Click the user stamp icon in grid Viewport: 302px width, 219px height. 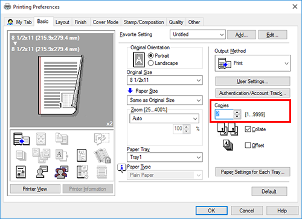(x=42, y=172)
